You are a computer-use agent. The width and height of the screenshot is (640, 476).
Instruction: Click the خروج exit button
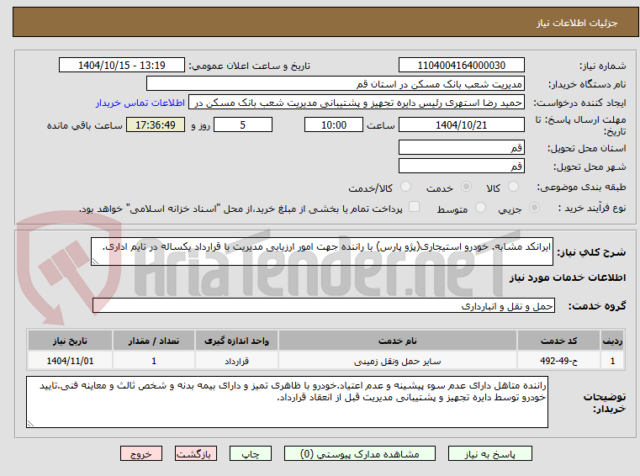click(140, 453)
